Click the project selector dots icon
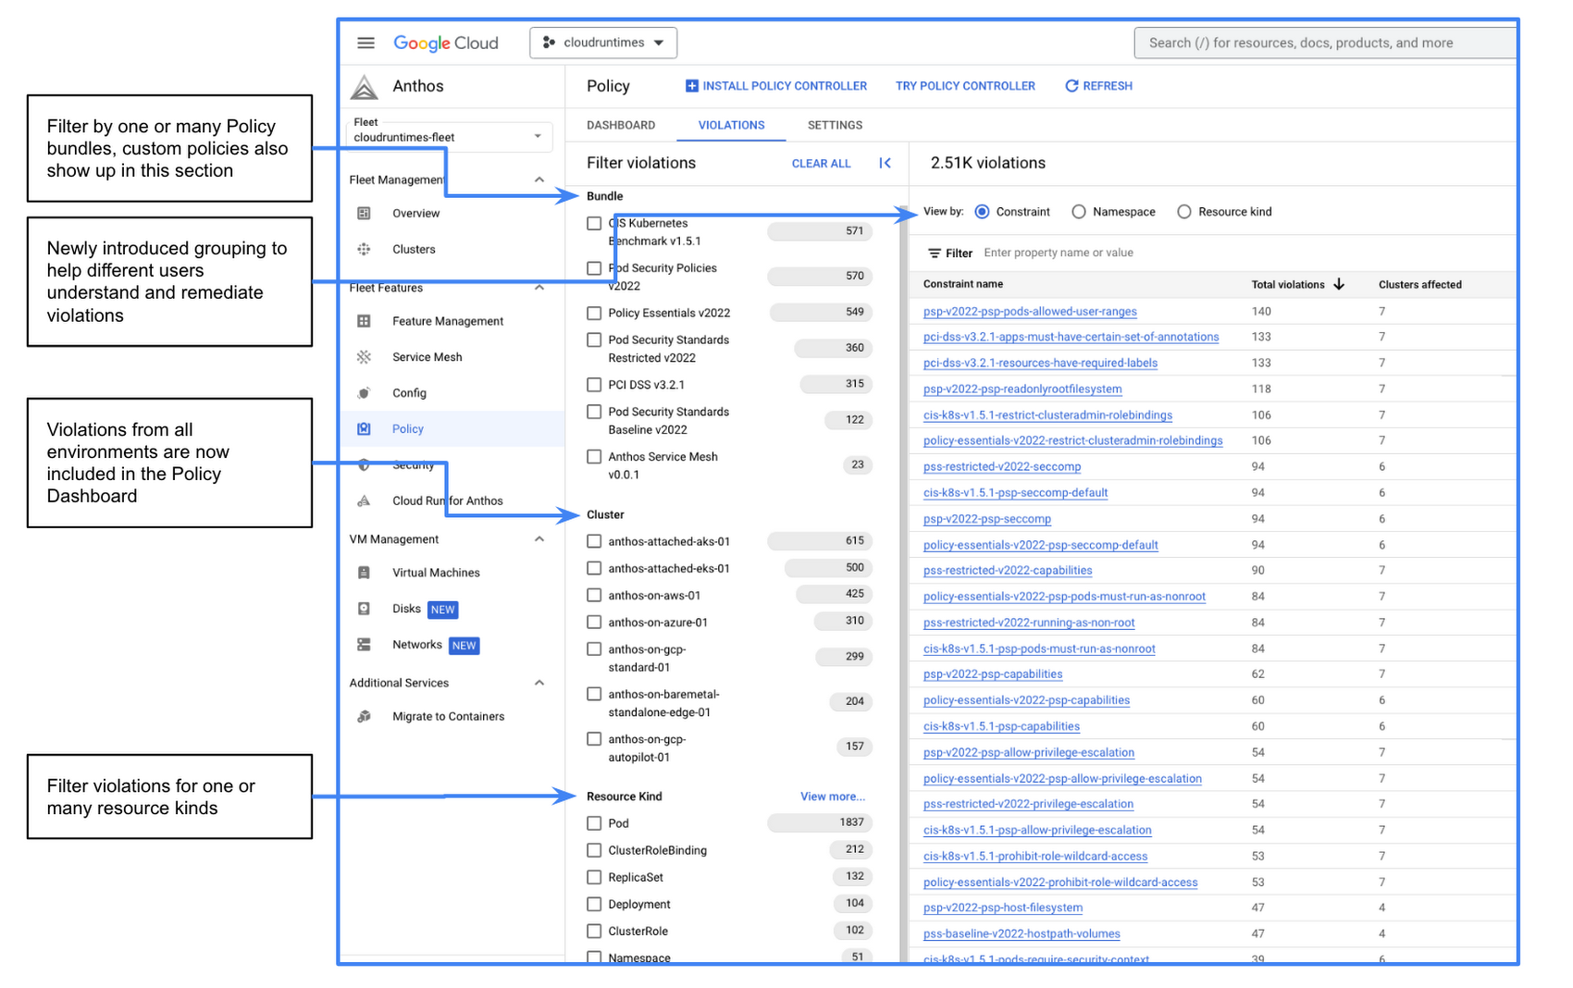Image resolution: width=1573 pixels, height=988 pixels. tap(549, 43)
